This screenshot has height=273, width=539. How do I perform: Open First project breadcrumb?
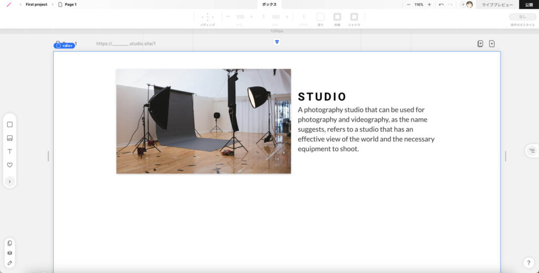[36, 4]
